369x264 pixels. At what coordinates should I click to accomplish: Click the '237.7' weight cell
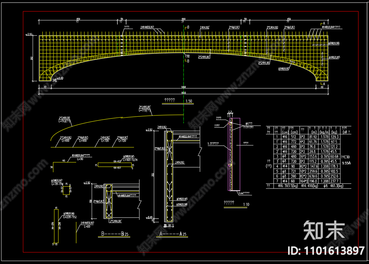click(334, 181)
